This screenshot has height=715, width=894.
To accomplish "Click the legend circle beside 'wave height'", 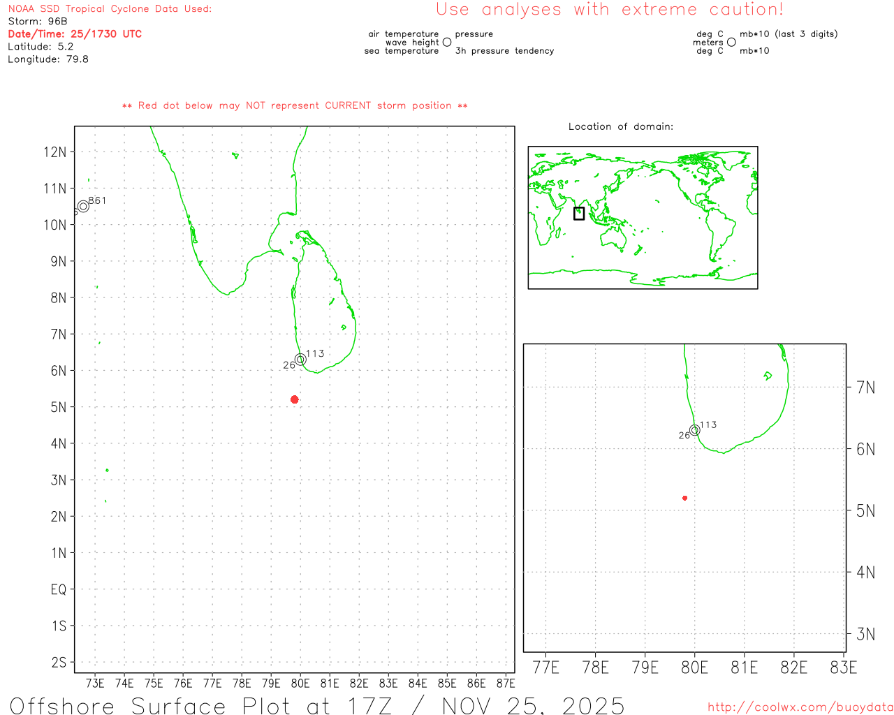I will click(x=447, y=43).
